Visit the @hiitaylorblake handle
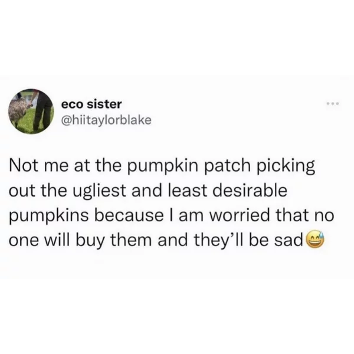Screen dimensions: 354x354 (x=106, y=120)
